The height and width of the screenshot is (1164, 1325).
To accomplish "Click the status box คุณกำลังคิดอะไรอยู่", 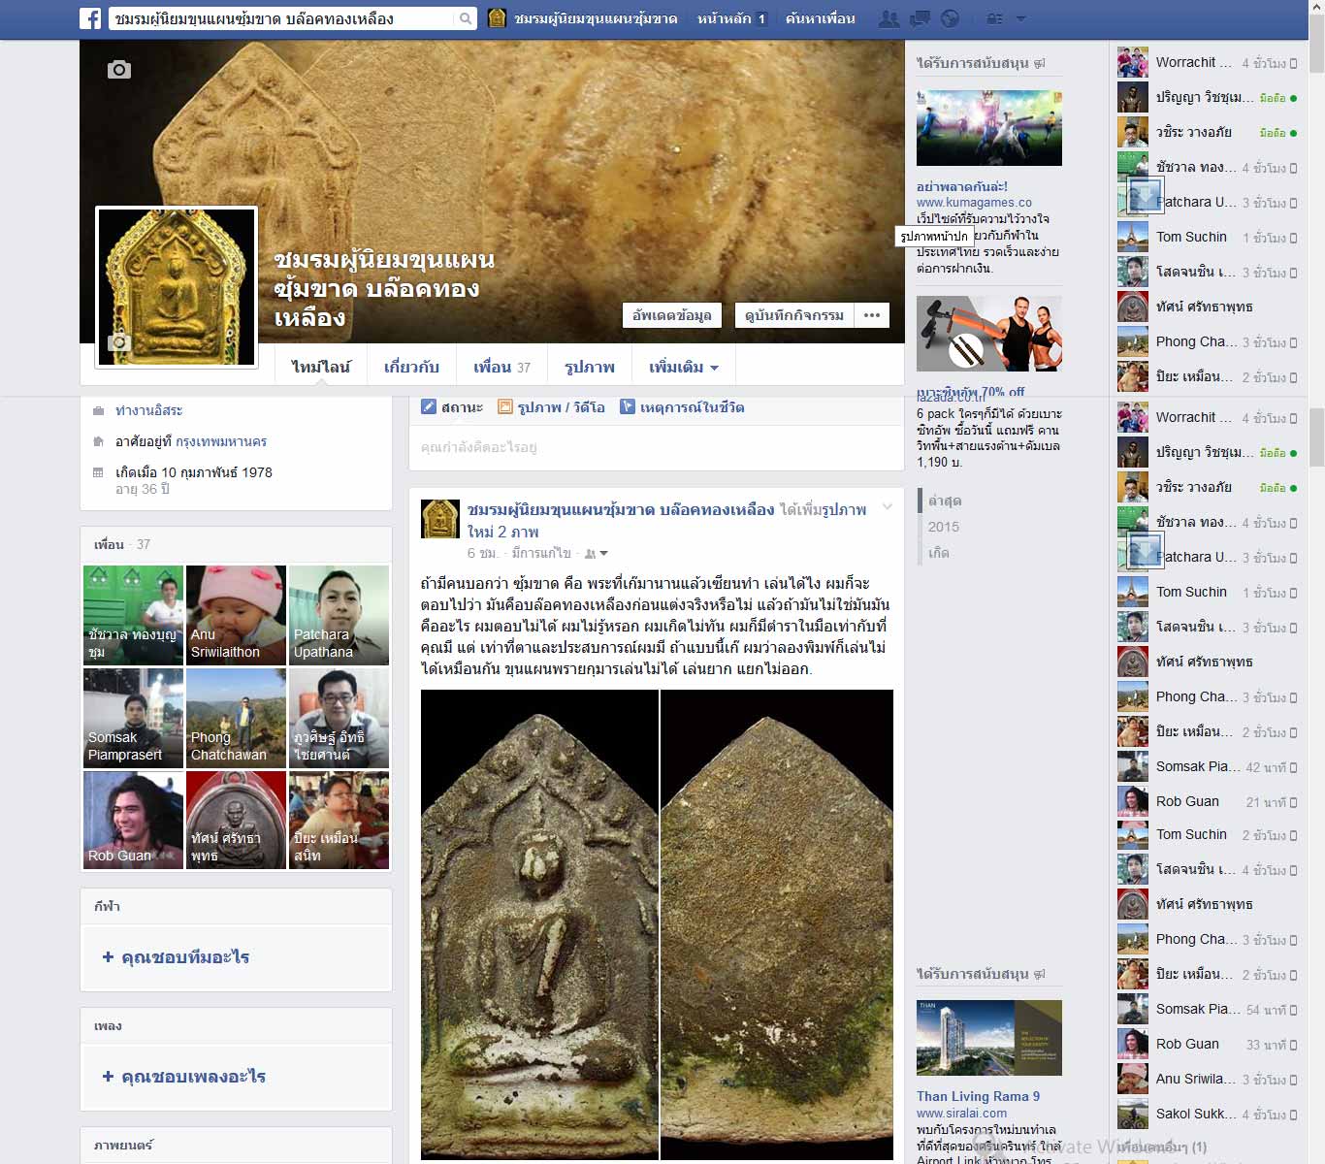I will (x=656, y=447).
